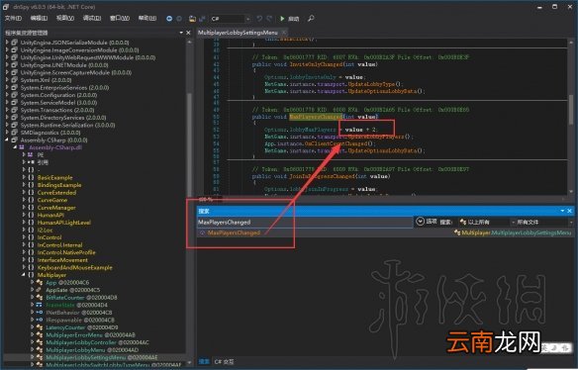
Task: Expand the InControl namespace
Action: [x=24, y=237]
